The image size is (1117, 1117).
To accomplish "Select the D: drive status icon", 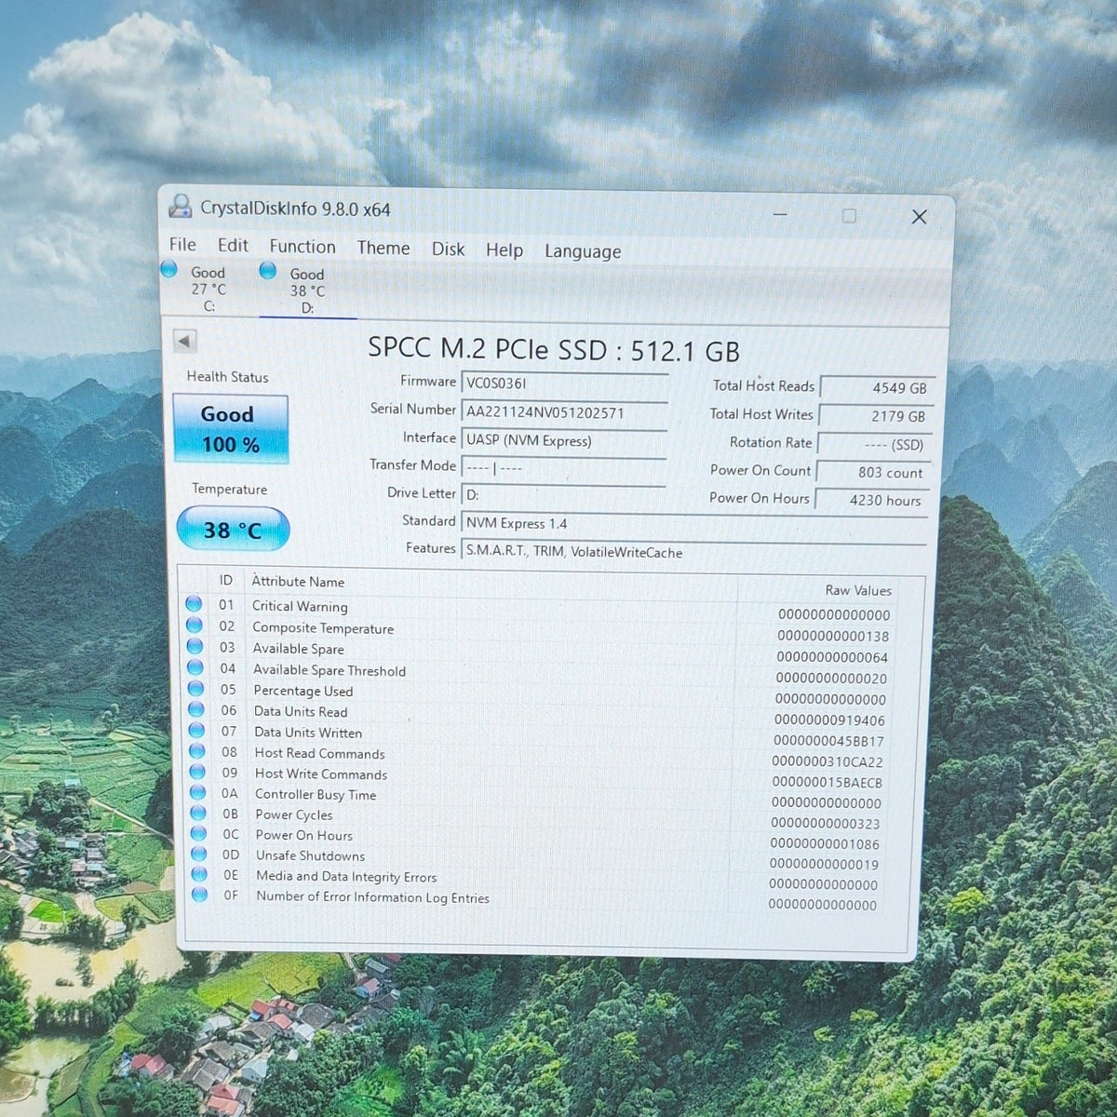I will [x=268, y=270].
